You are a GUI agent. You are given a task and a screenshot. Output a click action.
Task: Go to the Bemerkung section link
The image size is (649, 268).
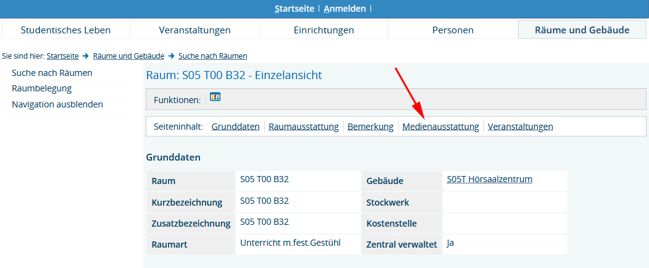click(x=371, y=127)
